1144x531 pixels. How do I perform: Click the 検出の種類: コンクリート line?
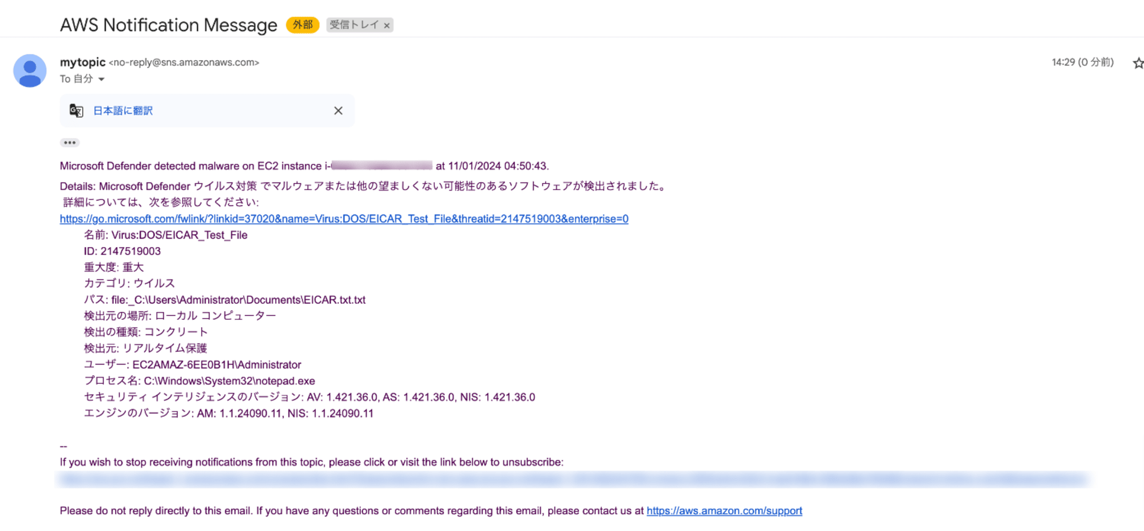[x=145, y=332]
